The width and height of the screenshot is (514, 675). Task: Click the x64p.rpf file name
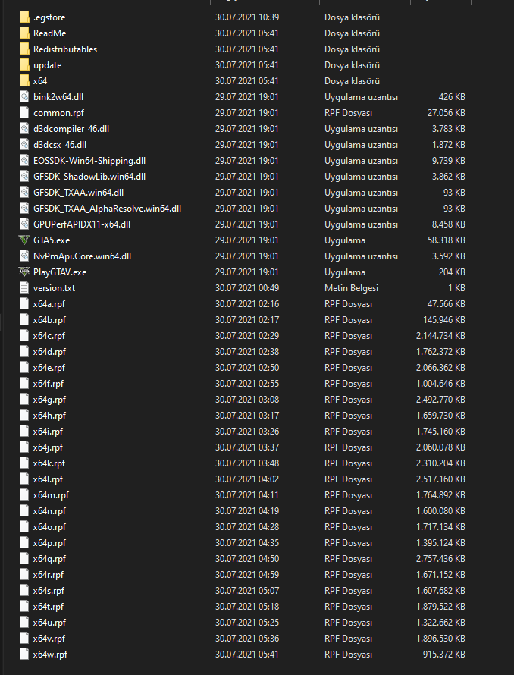[x=49, y=543]
